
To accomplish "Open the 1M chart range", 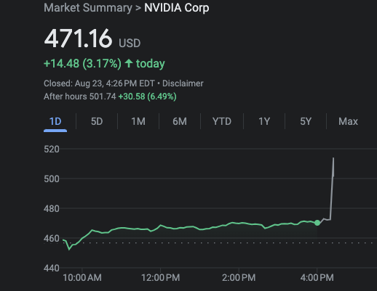I will coord(138,121).
